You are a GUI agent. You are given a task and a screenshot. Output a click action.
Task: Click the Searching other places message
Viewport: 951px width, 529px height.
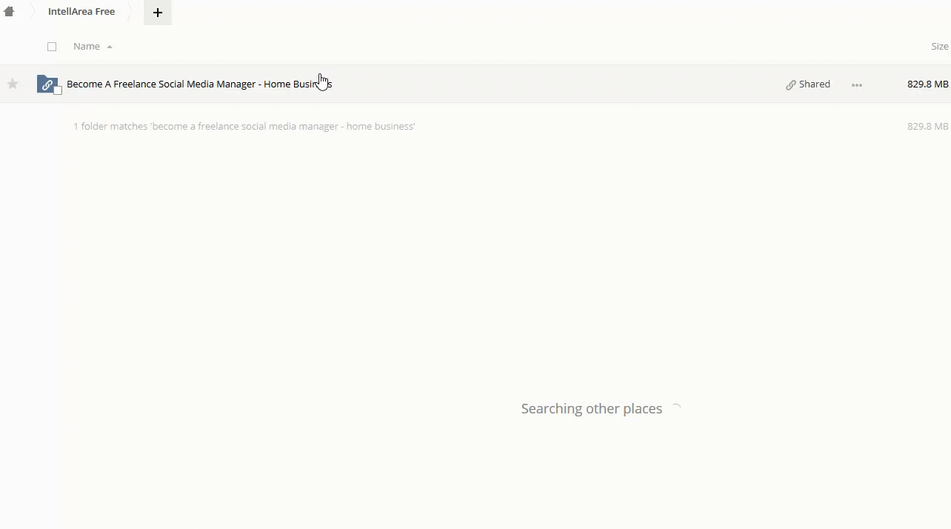coord(591,409)
